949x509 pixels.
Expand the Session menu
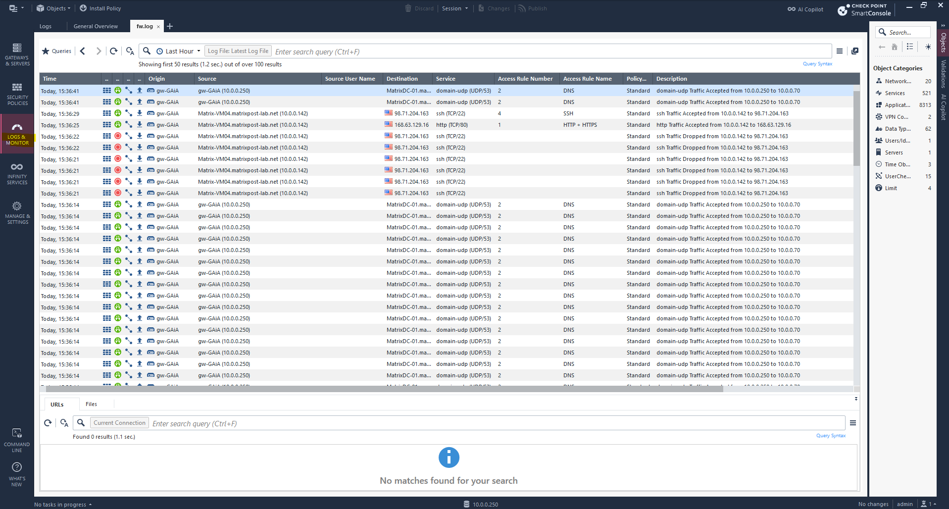tap(454, 8)
